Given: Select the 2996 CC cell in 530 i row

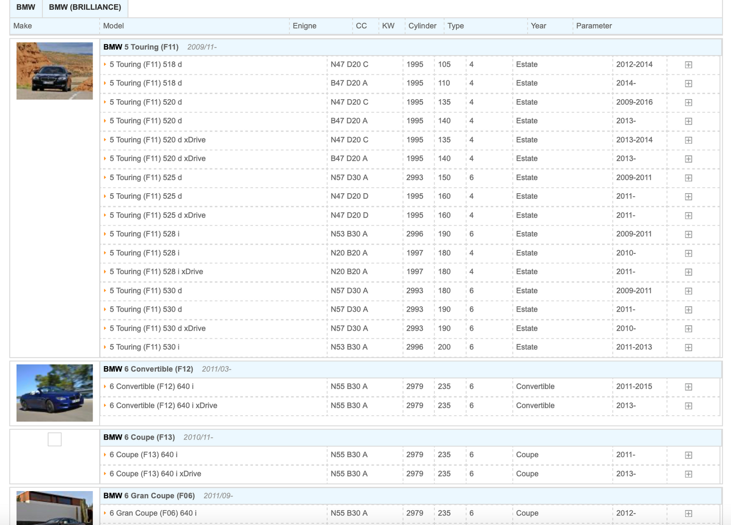Looking at the screenshot, I should pos(415,347).
